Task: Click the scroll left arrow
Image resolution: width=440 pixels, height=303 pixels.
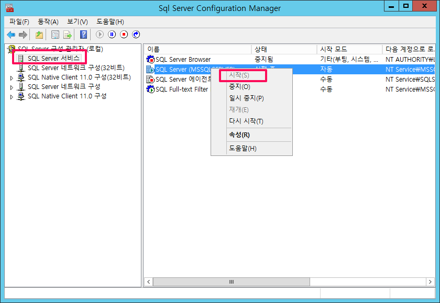Action: (x=149, y=282)
